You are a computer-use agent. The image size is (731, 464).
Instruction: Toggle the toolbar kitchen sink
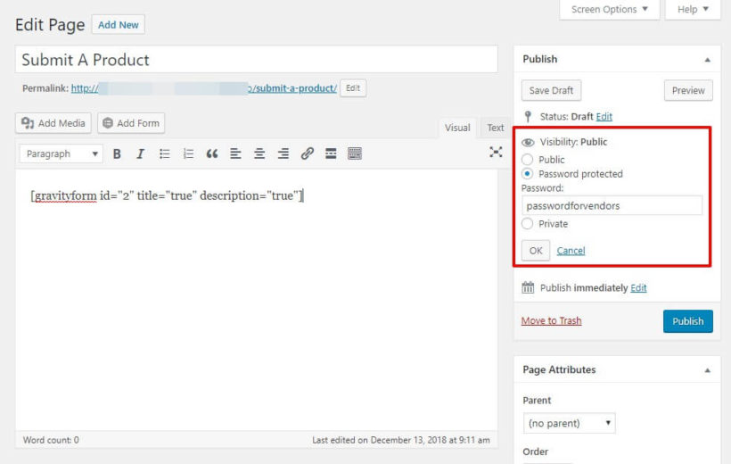(x=355, y=153)
